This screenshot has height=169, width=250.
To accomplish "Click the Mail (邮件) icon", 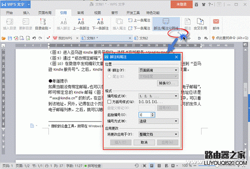I will tap(216, 21).
